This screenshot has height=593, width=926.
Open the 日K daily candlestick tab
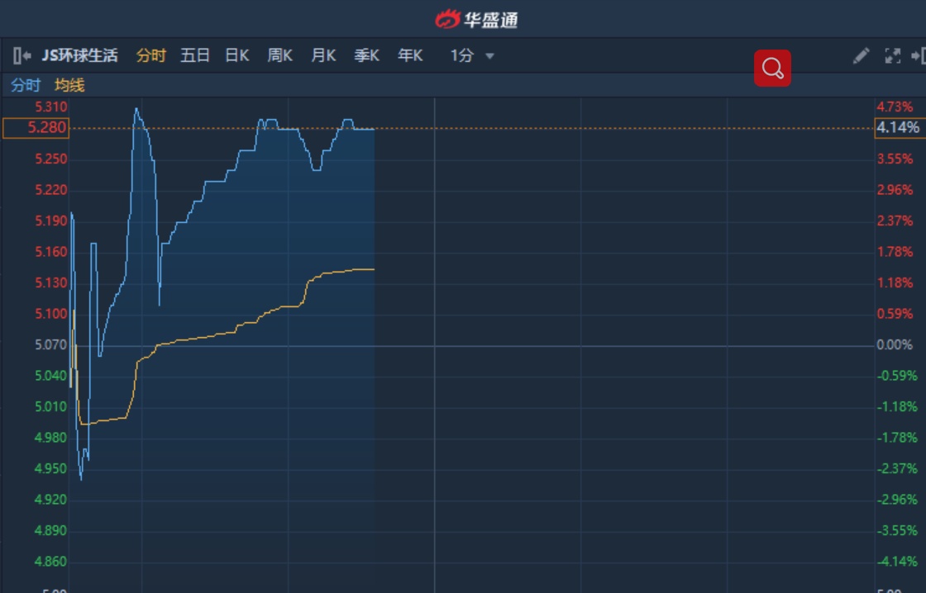click(x=236, y=55)
